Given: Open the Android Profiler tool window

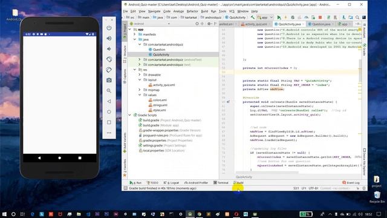Looking at the screenshot, I should [x=196, y=183].
